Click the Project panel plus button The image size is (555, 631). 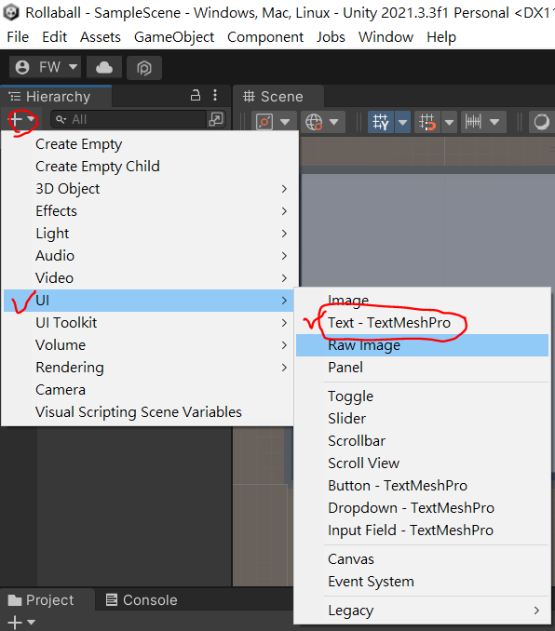tap(15, 622)
